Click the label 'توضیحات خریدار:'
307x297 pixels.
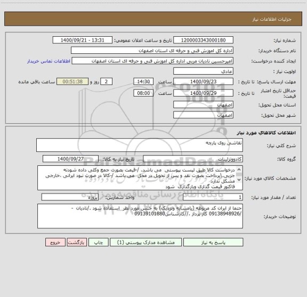click(x=280, y=216)
